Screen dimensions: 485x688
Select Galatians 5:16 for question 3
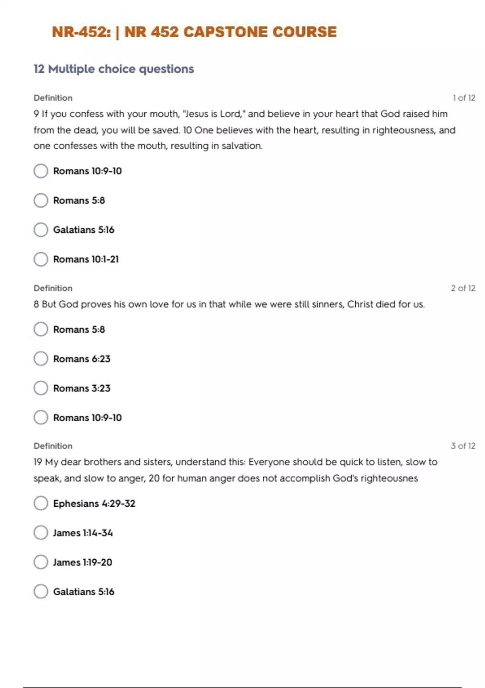(x=41, y=592)
